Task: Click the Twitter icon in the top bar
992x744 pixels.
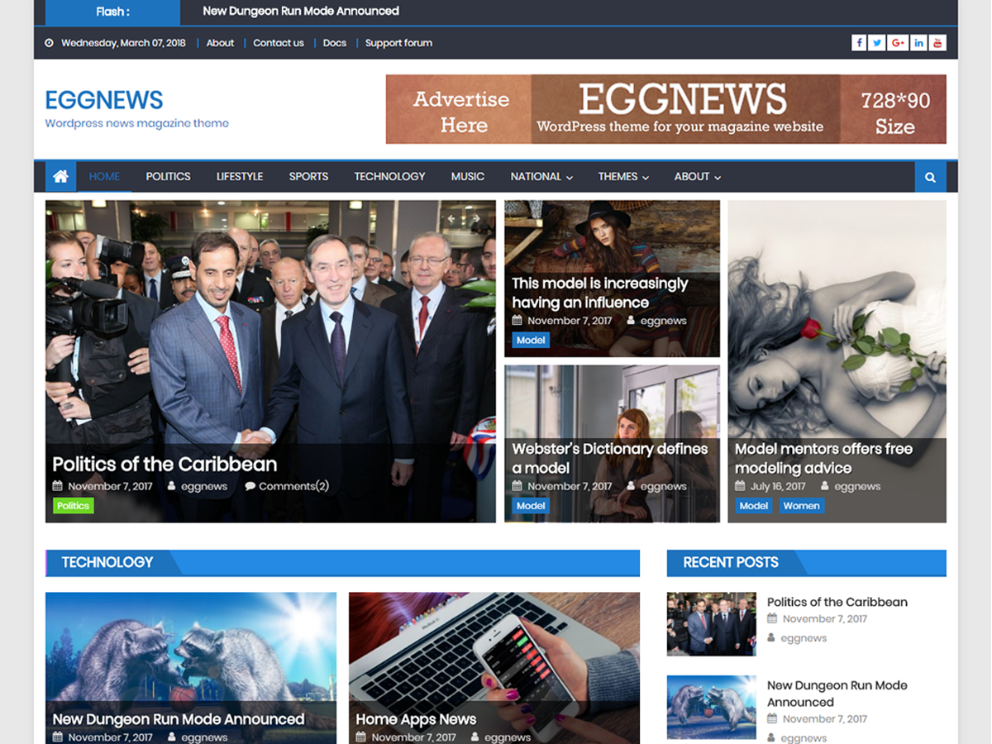Action: coord(876,42)
